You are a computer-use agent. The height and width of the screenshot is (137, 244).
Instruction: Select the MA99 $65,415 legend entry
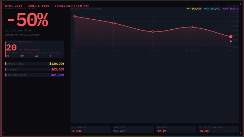(x=231, y=9)
